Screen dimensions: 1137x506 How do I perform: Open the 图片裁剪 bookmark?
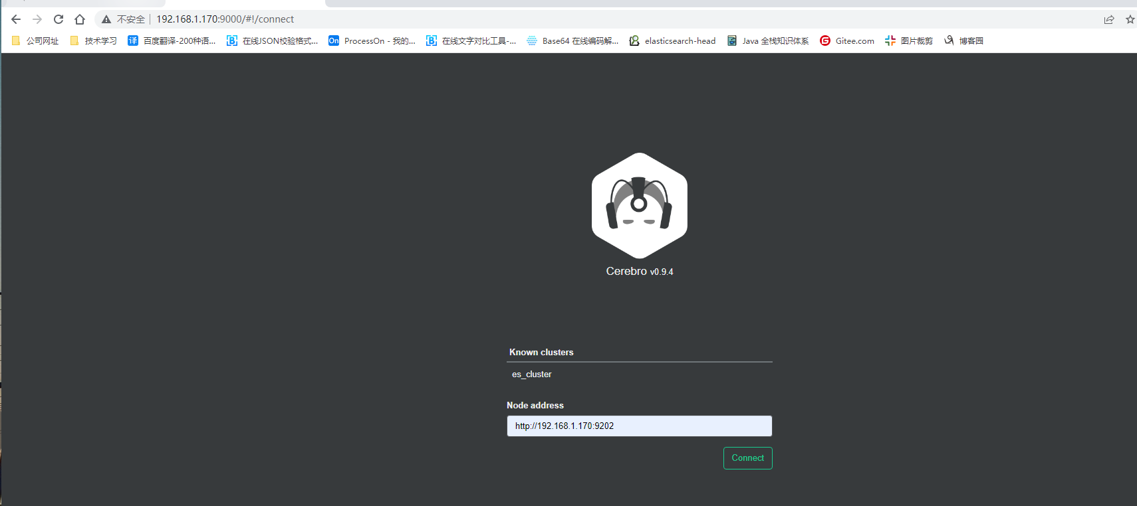(909, 41)
